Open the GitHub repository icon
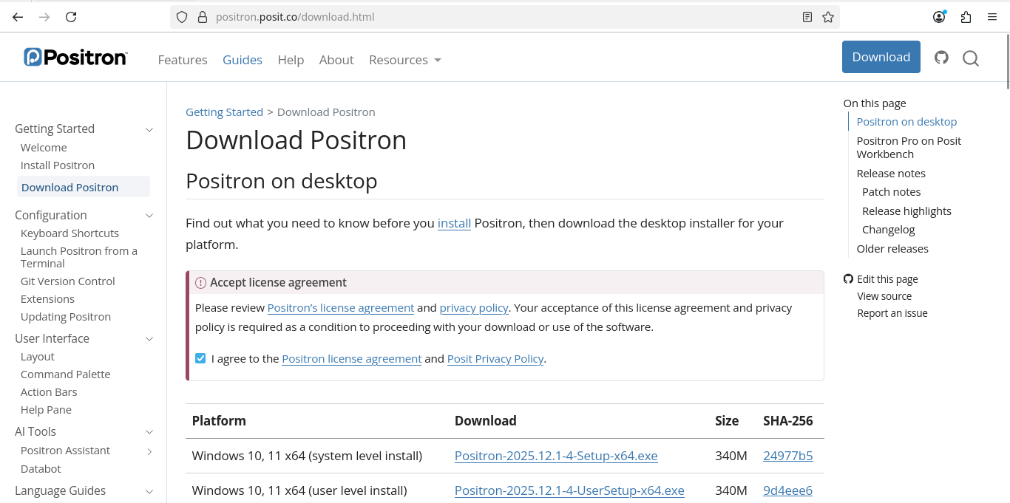Image resolution: width=1010 pixels, height=503 pixels. pyautogui.click(x=941, y=58)
